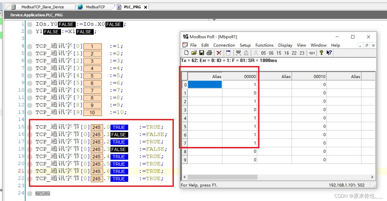Click the Modbus Poll horizontal scrollbar thumb

(223, 177)
